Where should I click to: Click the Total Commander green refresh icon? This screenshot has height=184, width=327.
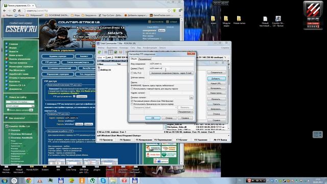[x=100, y=52]
